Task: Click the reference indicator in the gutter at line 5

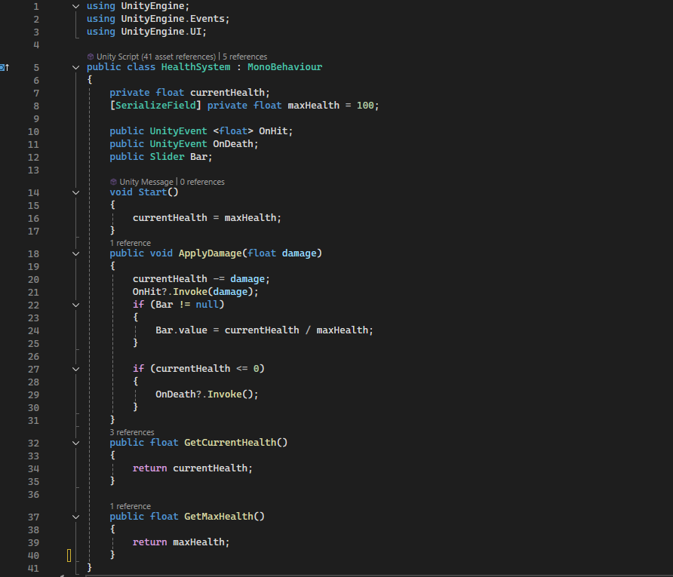Action: click(x=5, y=67)
